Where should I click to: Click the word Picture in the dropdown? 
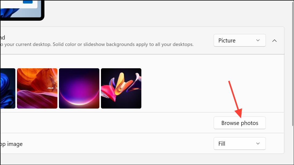coord(227,41)
